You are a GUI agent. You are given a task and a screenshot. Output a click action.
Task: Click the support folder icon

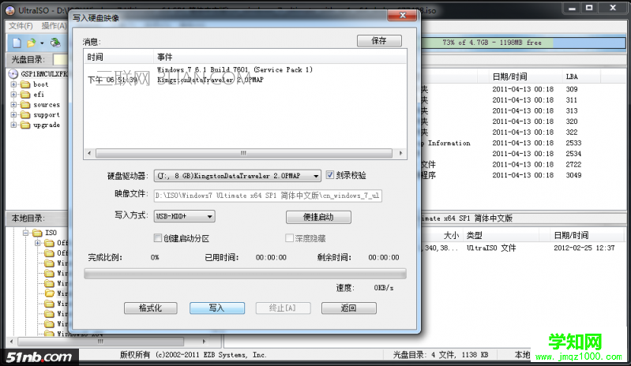tap(25, 115)
